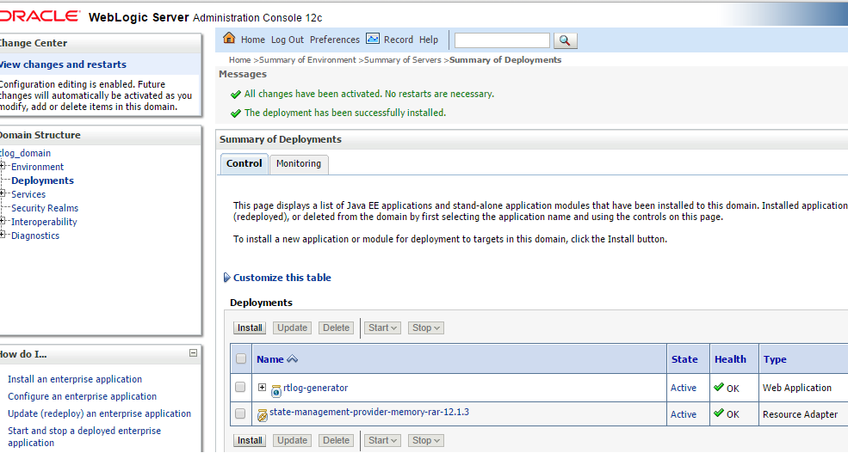Click the top Delete button
The width and height of the screenshot is (848, 453).
(336, 328)
